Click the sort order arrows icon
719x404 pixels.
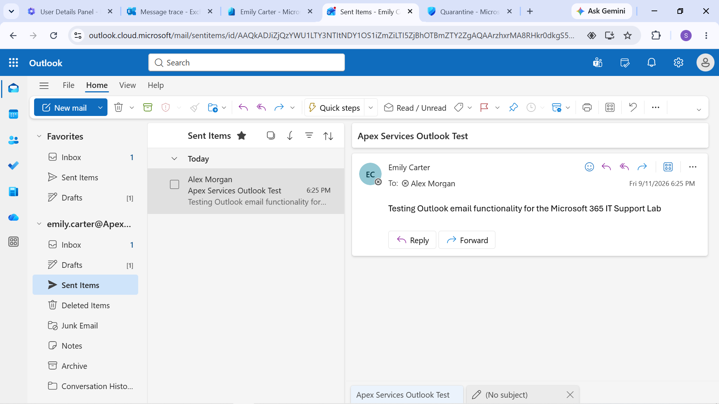tap(328, 136)
